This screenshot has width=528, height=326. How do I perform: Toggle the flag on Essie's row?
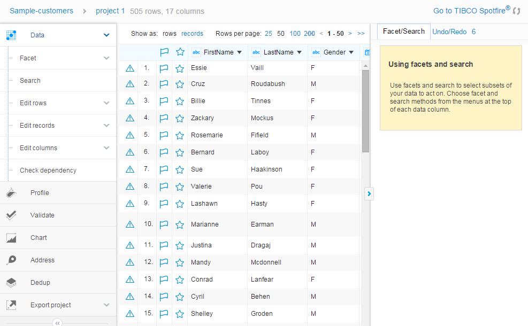pyautogui.click(x=164, y=68)
